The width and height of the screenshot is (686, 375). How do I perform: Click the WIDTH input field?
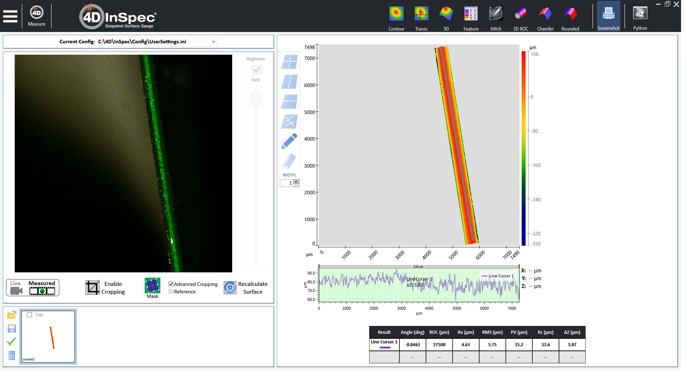[287, 183]
